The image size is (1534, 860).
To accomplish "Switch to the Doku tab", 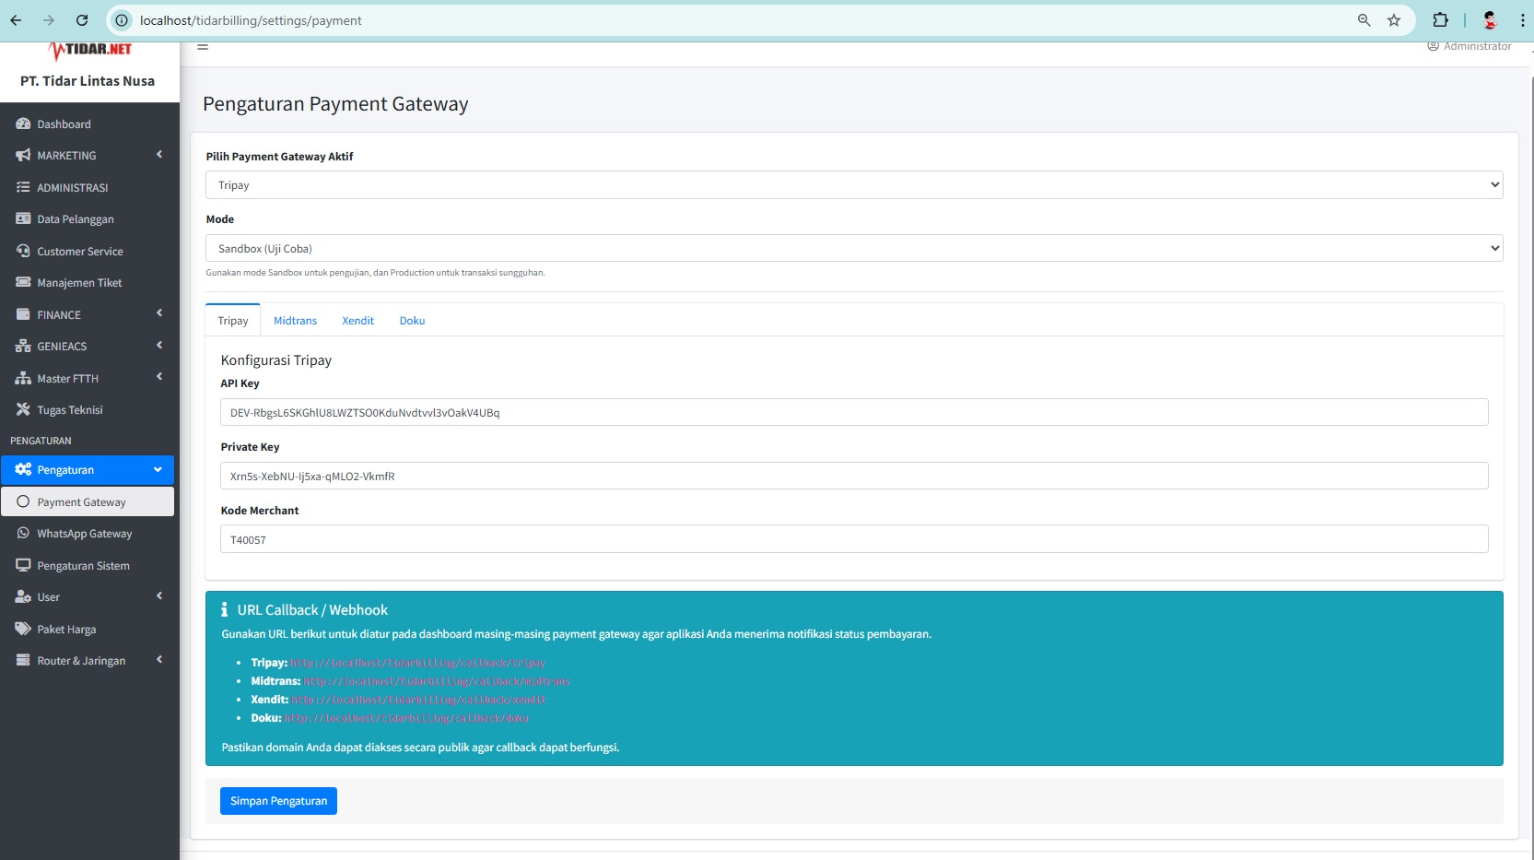I will tap(412, 321).
